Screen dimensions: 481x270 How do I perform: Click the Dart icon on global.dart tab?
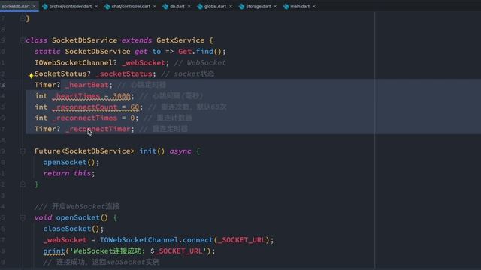click(x=200, y=6)
